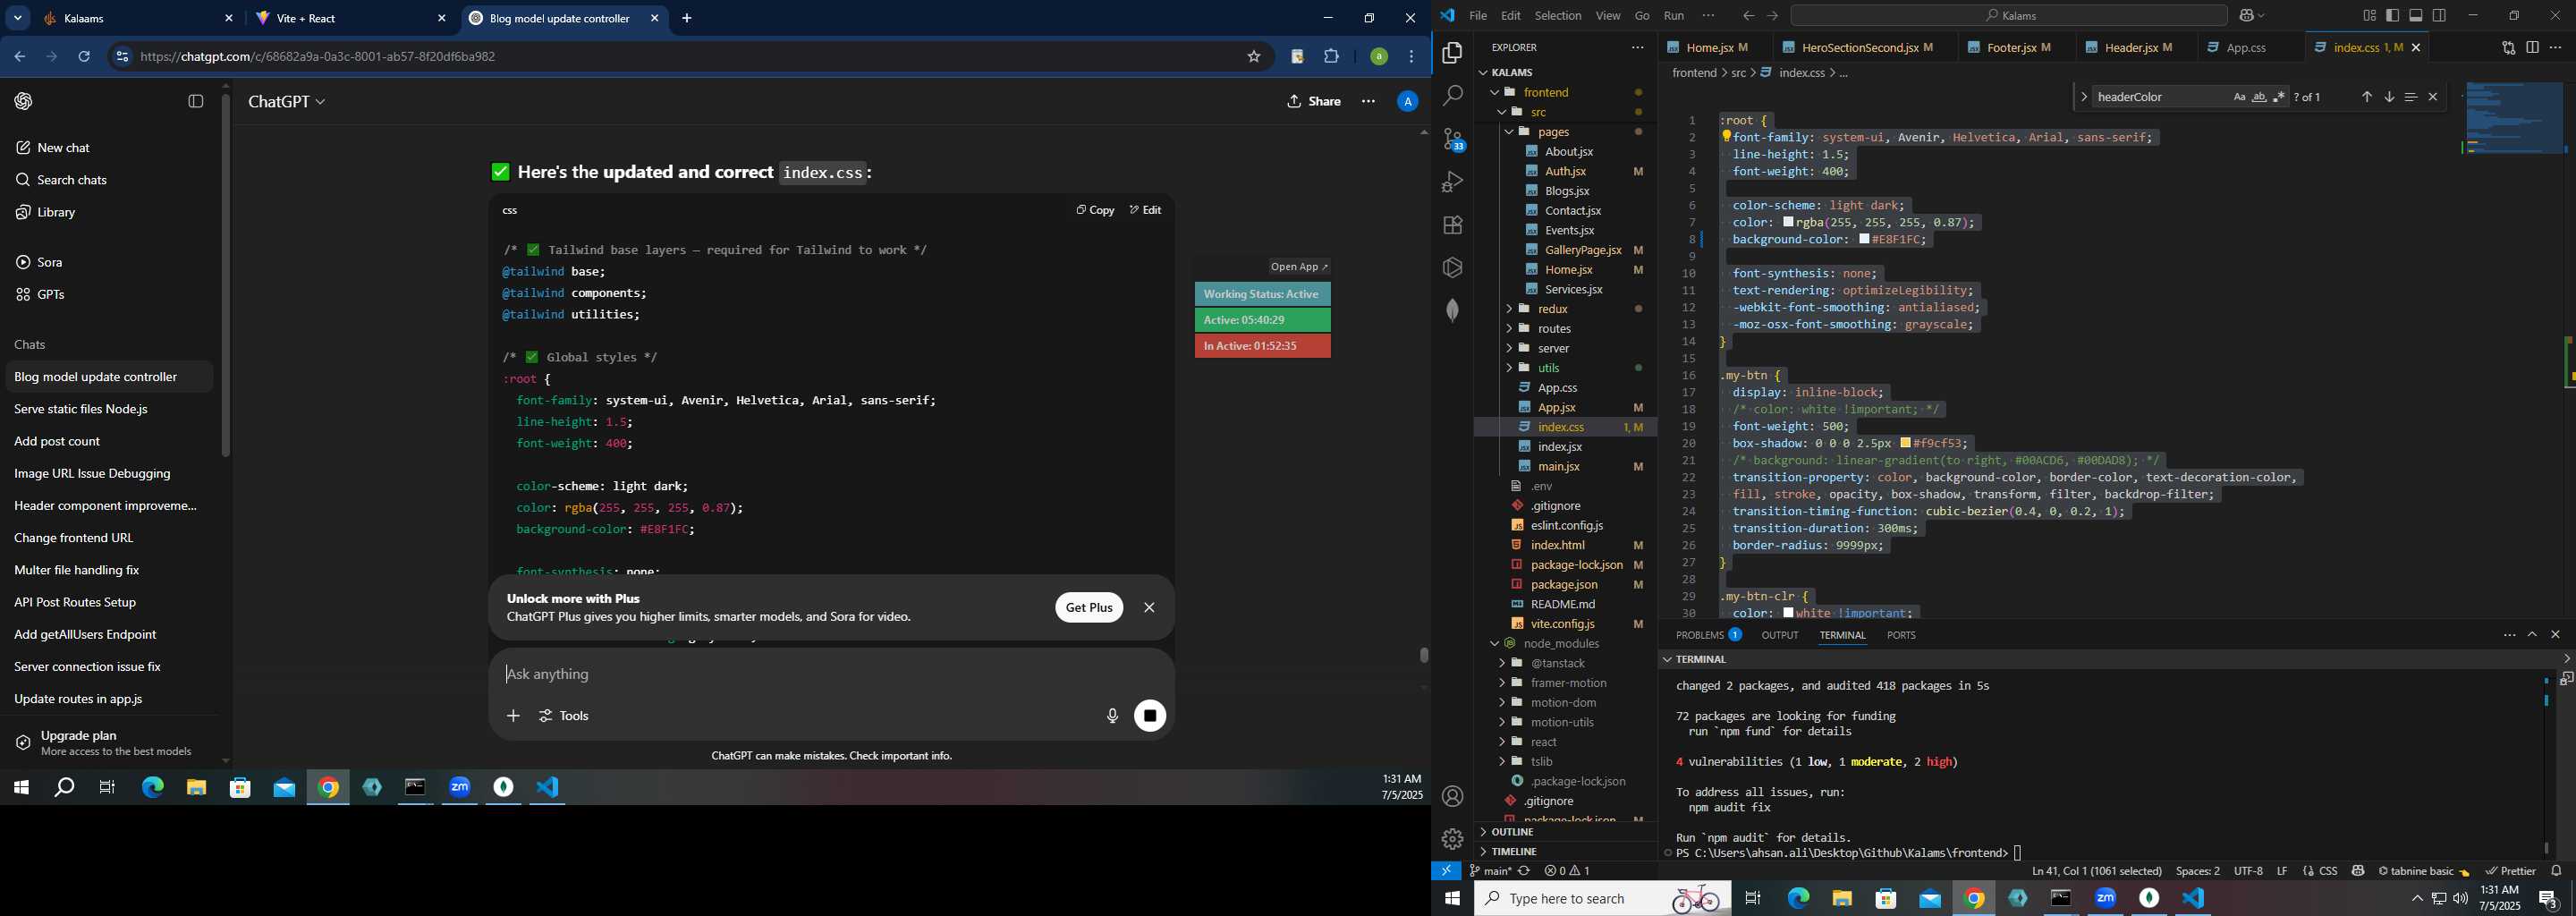
Task: Toggle Use Regular Expression in find widget
Action: [x=2278, y=97]
